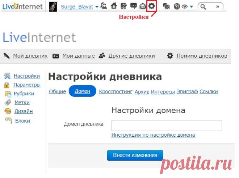Open the 'Дизайн' sidebar link
239x178 pixels.
pos(24,111)
